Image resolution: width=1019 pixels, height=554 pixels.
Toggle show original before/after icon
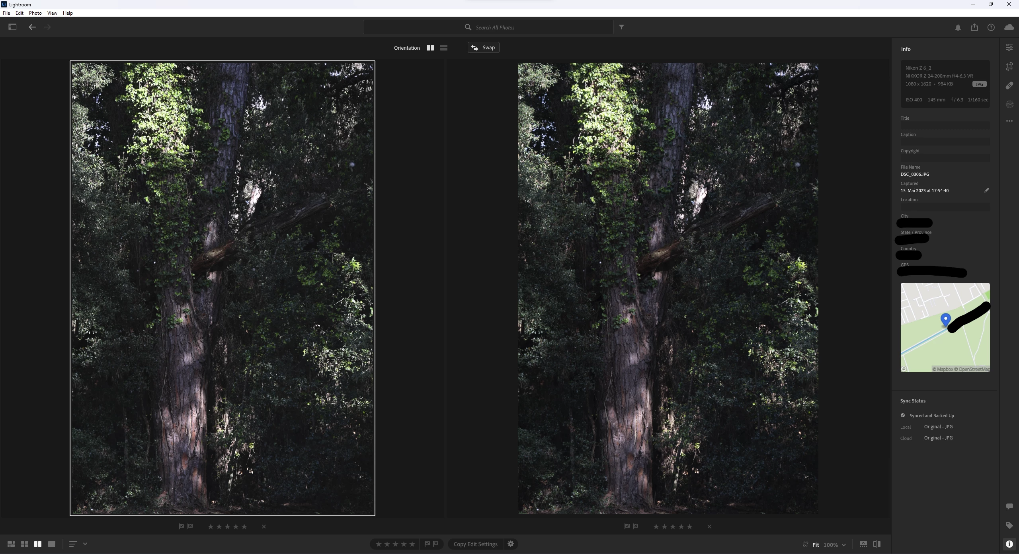[x=876, y=544]
